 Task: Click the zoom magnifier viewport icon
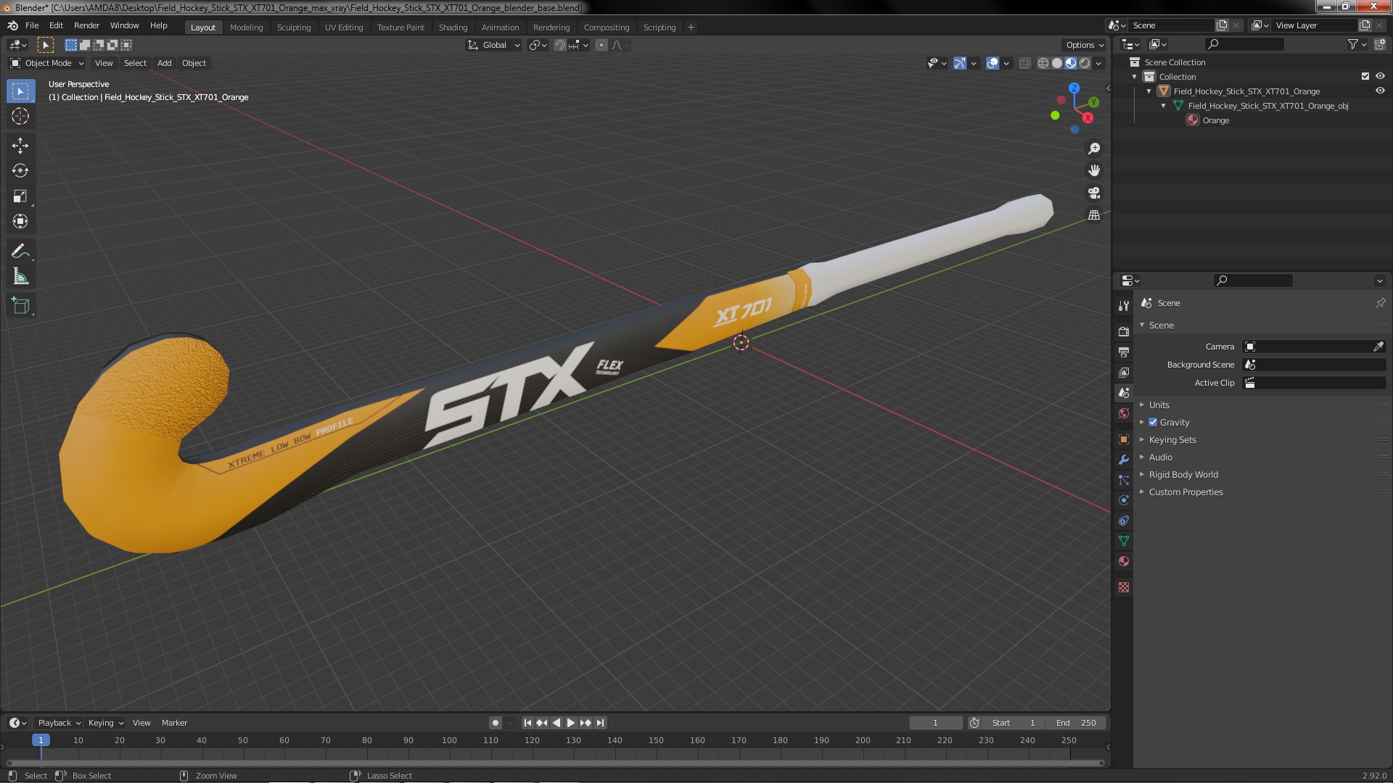click(x=1093, y=149)
